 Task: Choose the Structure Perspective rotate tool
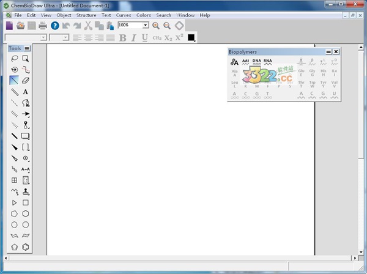click(15, 70)
